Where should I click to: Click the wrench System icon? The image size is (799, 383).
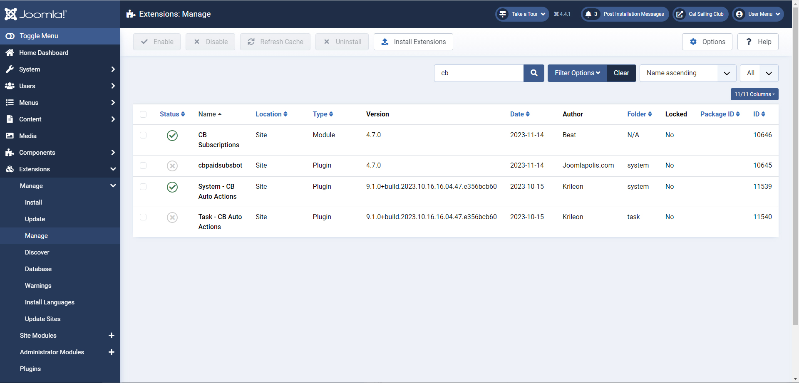pyautogui.click(x=10, y=69)
